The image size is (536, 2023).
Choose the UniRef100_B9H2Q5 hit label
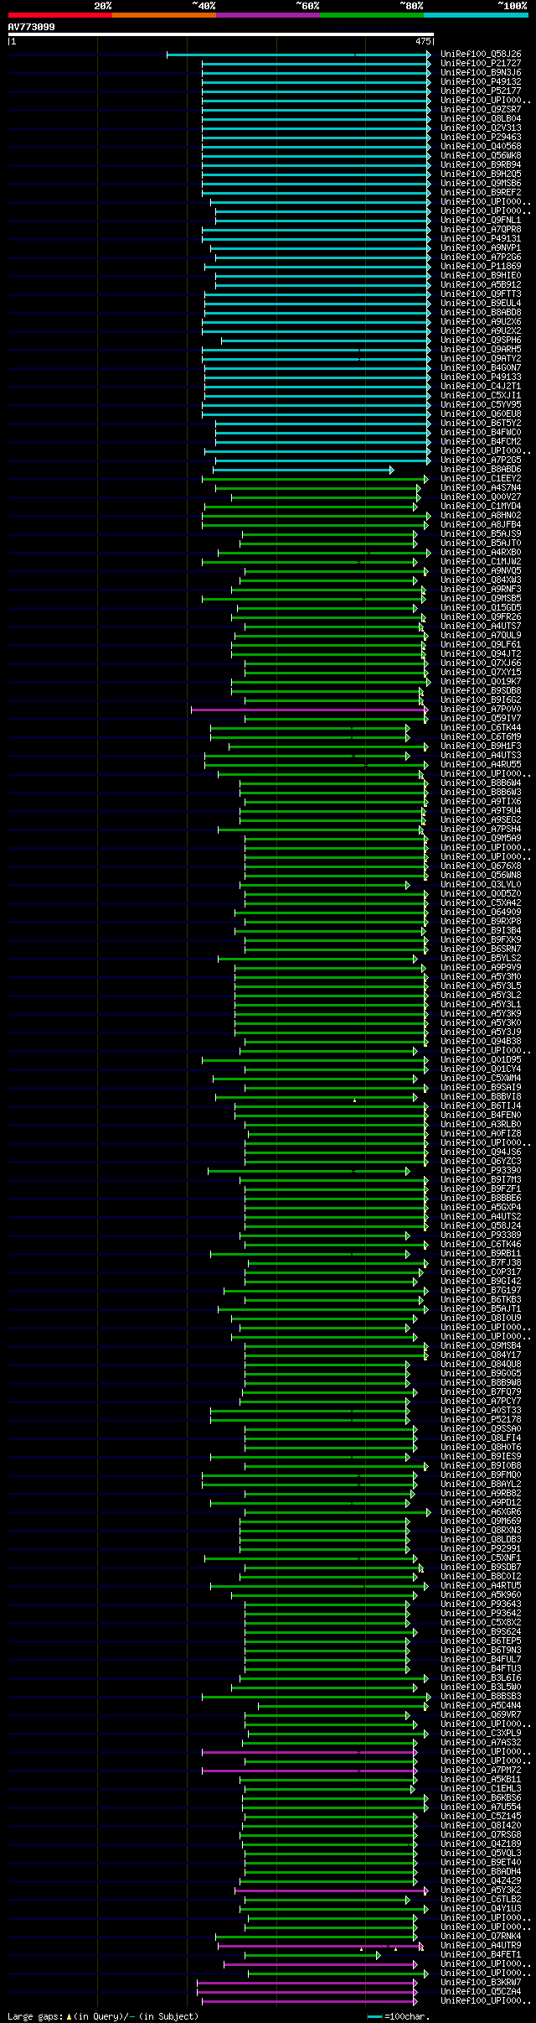[x=481, y=174]
